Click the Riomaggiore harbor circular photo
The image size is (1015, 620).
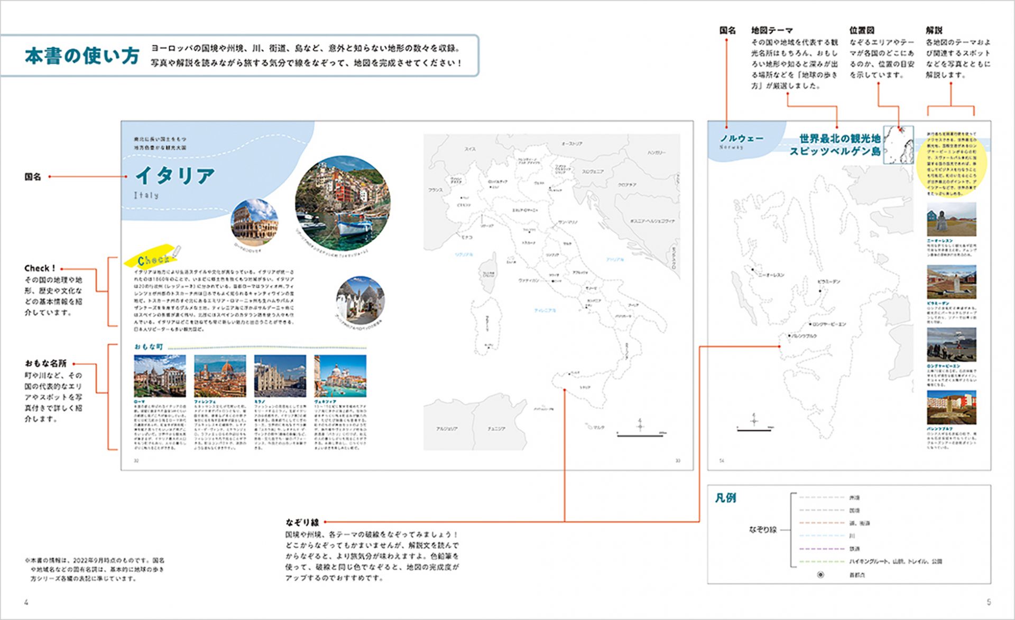(343, 203)
